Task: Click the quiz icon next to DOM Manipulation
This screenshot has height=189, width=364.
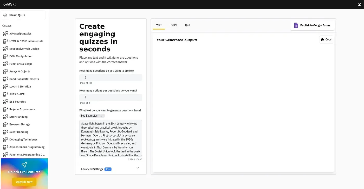Action: (6, 56)
